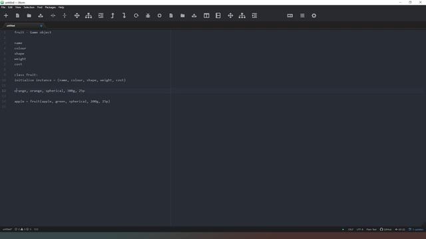Click the vertical split pane toolbar icon

(65, 16)
